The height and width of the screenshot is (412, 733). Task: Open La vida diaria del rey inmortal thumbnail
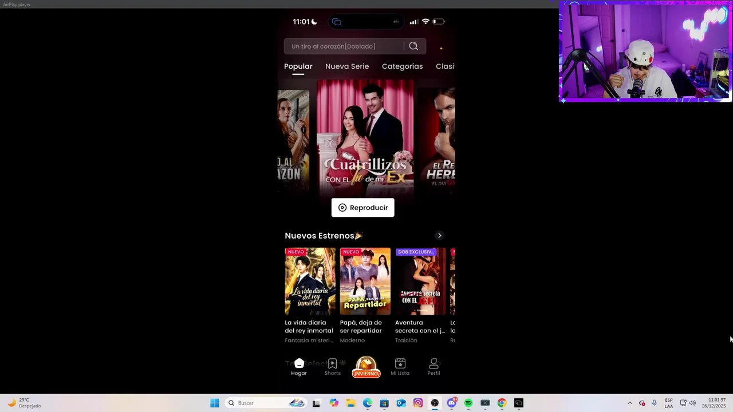[x=310, y=281]
